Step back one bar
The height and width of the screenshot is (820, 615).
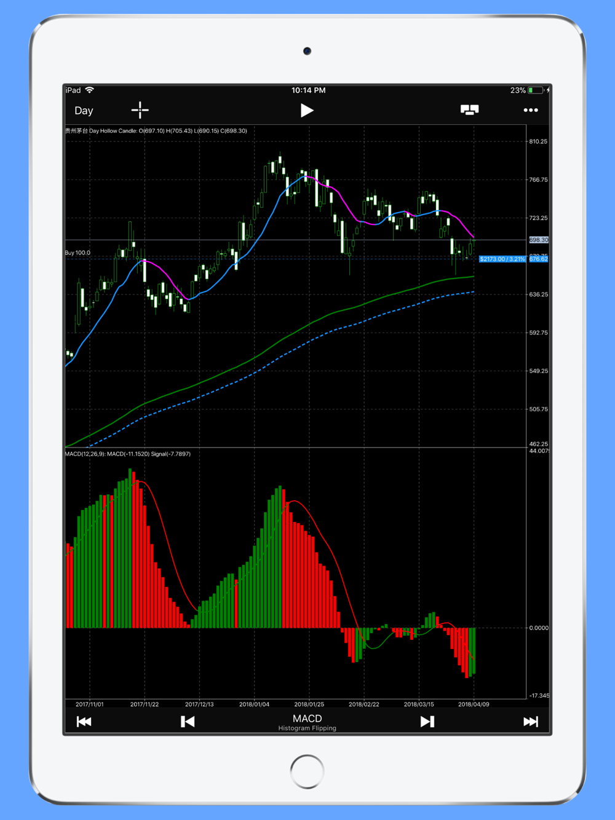pos(188,722)
